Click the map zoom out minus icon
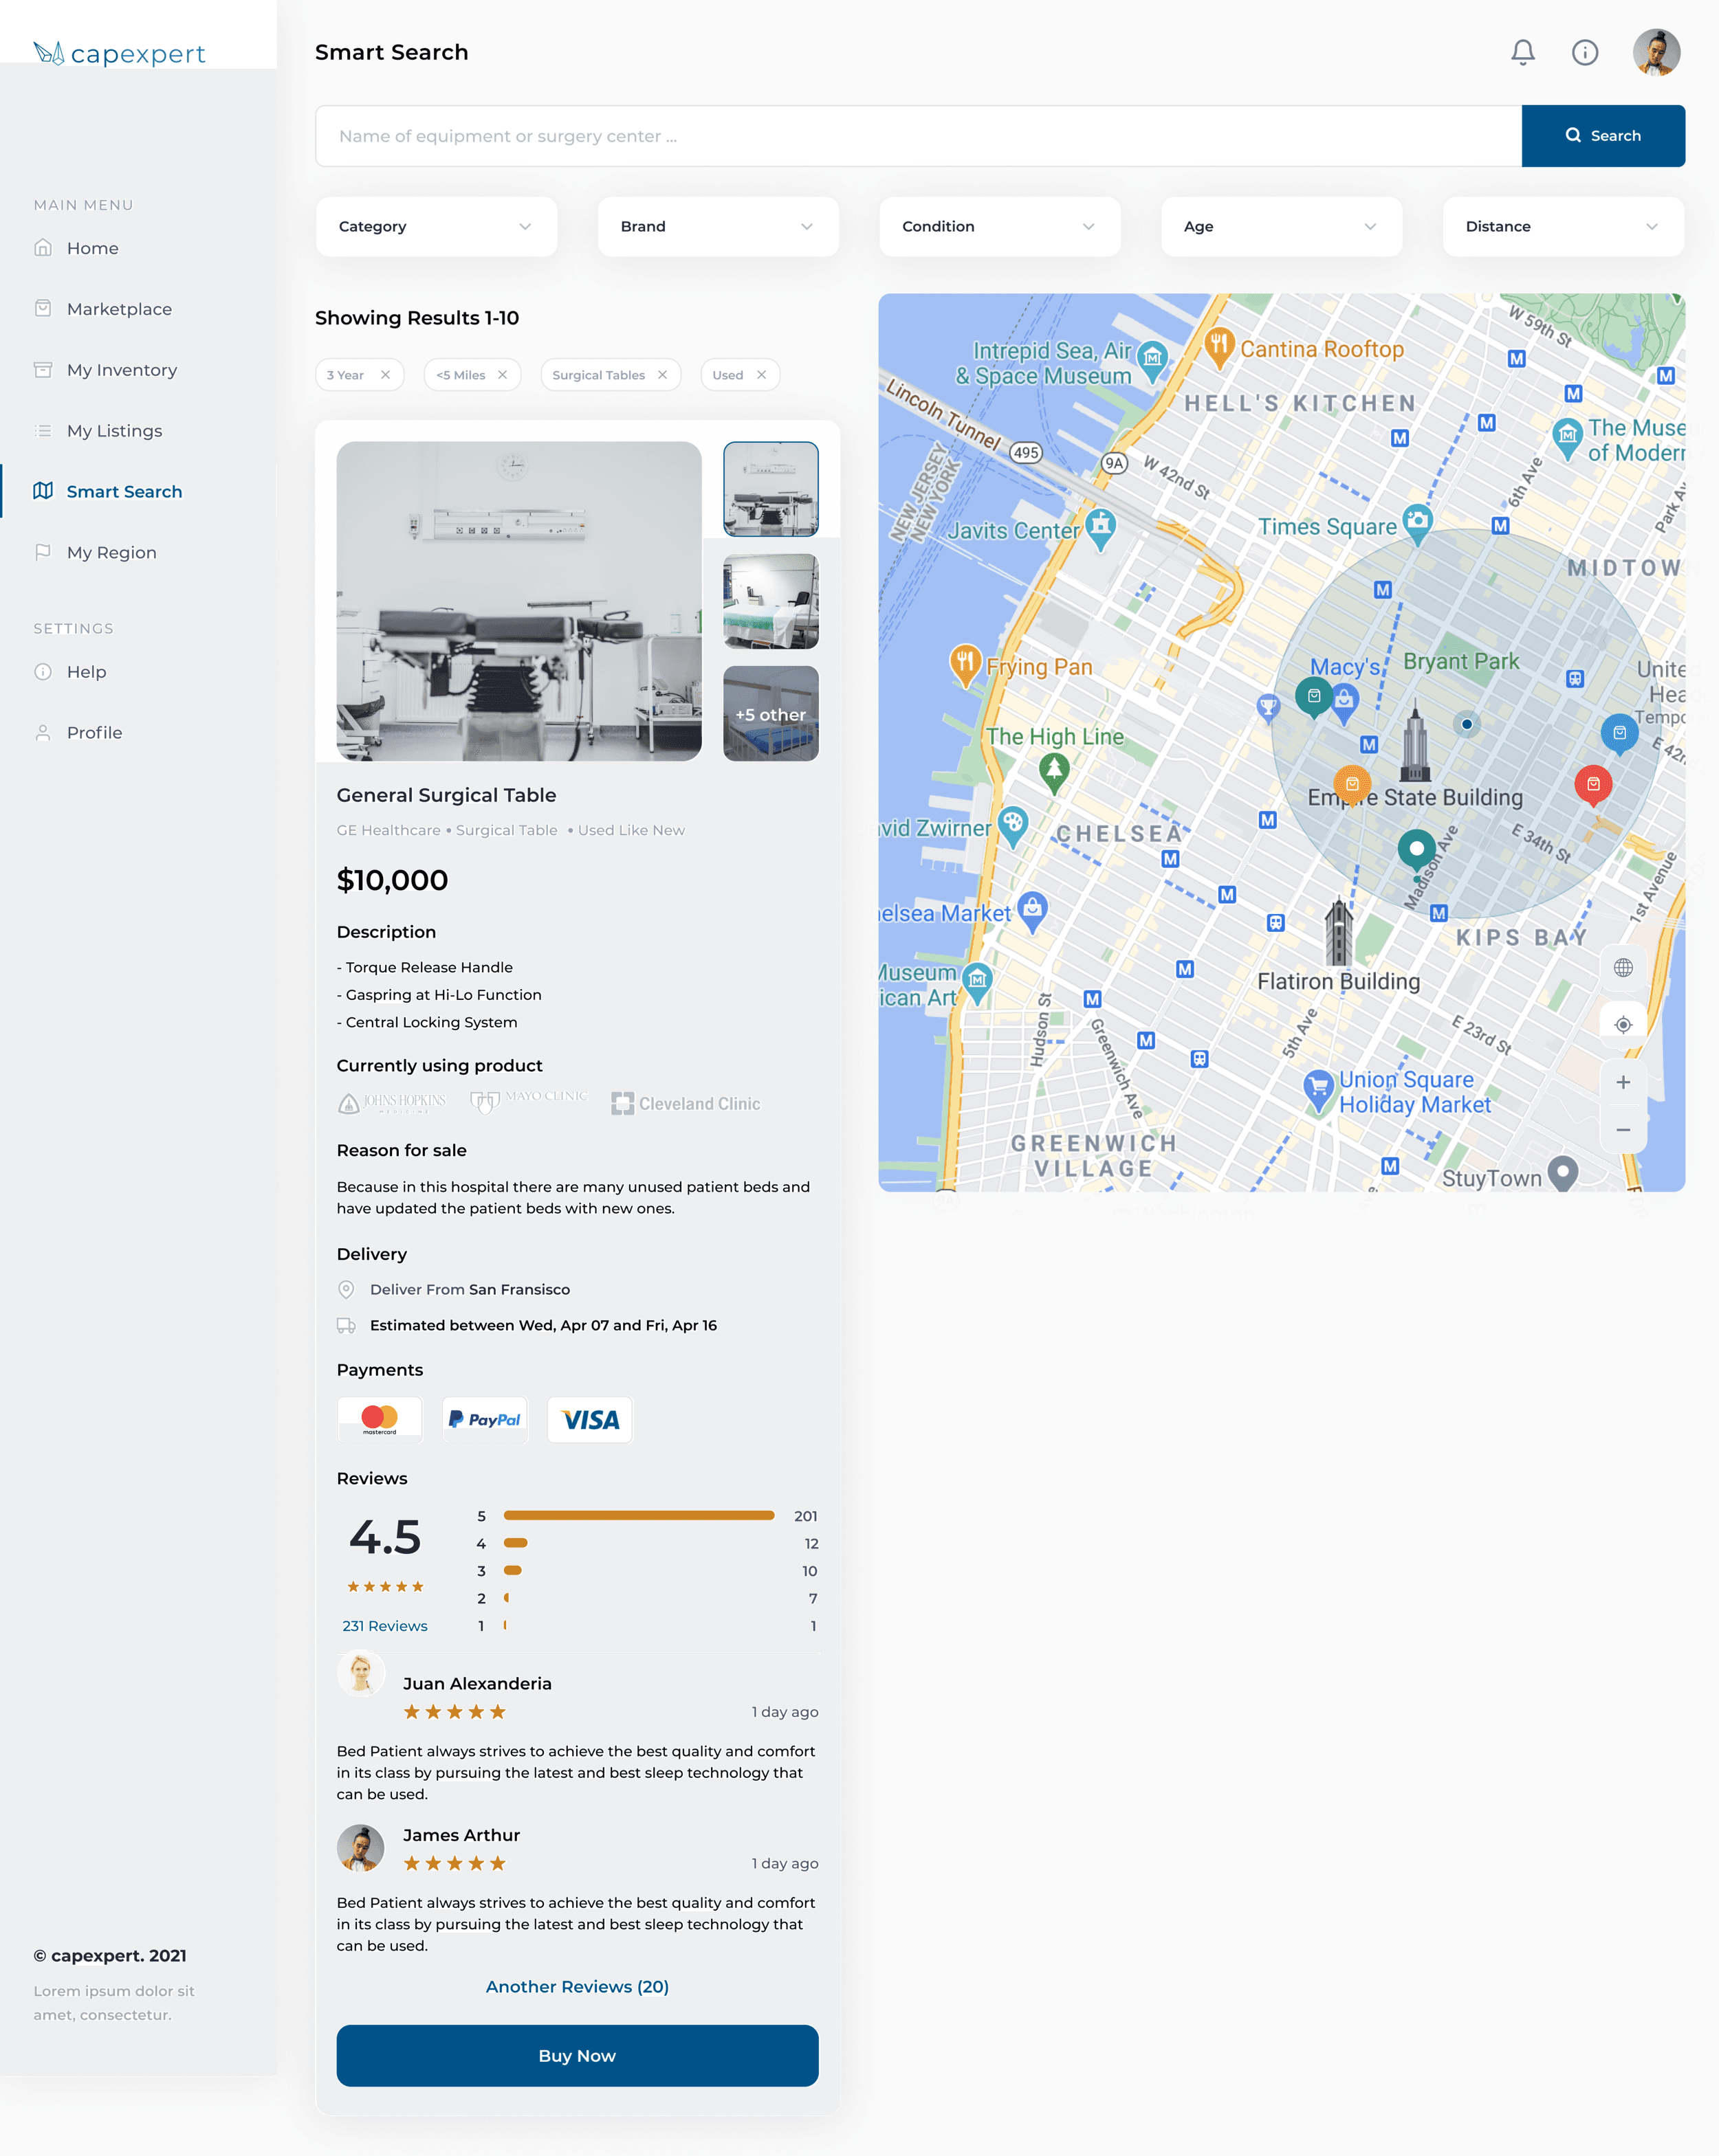The image size is (1719, 2156). pos(1622,1130)
